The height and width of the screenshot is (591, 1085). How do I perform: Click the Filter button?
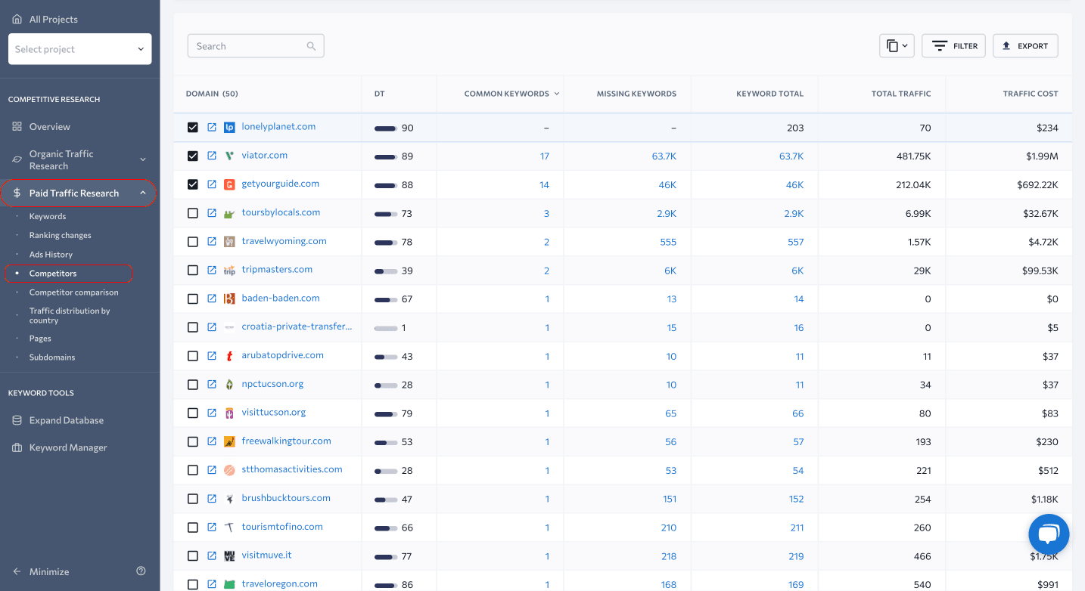[953, 46]
